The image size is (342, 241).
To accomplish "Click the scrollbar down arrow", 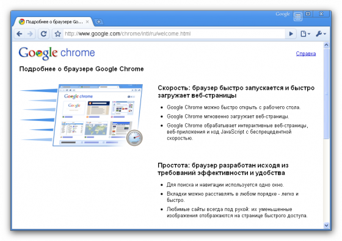I will tap(326, 225).
